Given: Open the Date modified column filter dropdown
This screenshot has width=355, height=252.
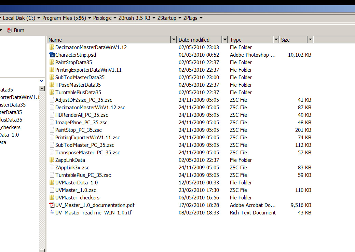Looking at the screenshot, I should tap(225, 40).
